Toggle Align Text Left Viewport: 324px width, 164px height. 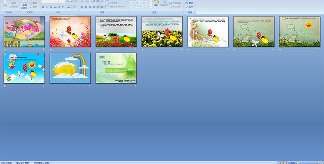(x=82, y=7)
